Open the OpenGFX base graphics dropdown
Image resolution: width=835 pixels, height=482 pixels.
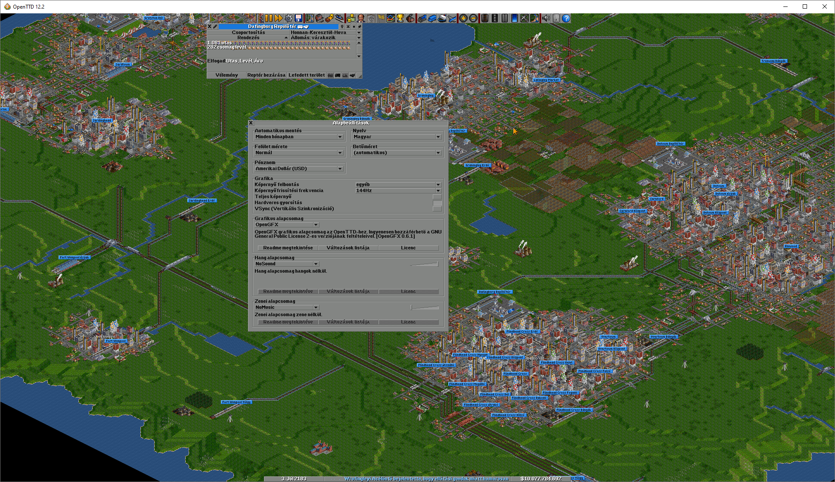287,224
